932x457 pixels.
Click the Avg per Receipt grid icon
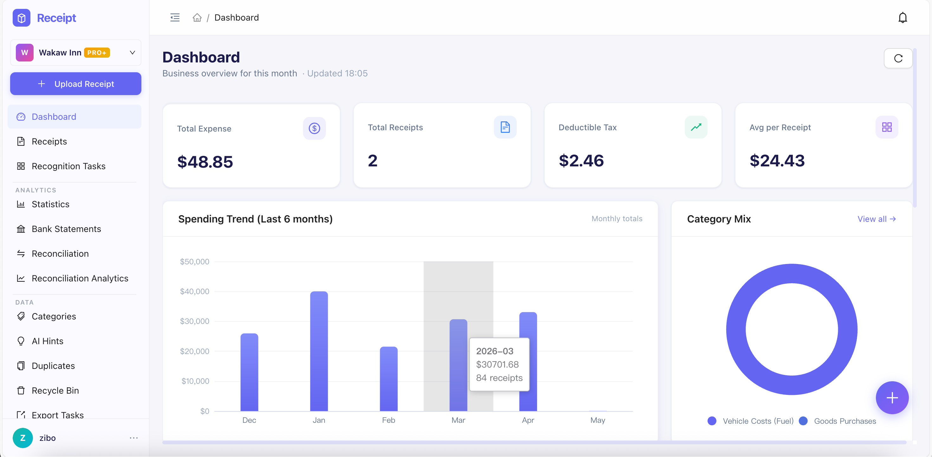coord(886,127)
